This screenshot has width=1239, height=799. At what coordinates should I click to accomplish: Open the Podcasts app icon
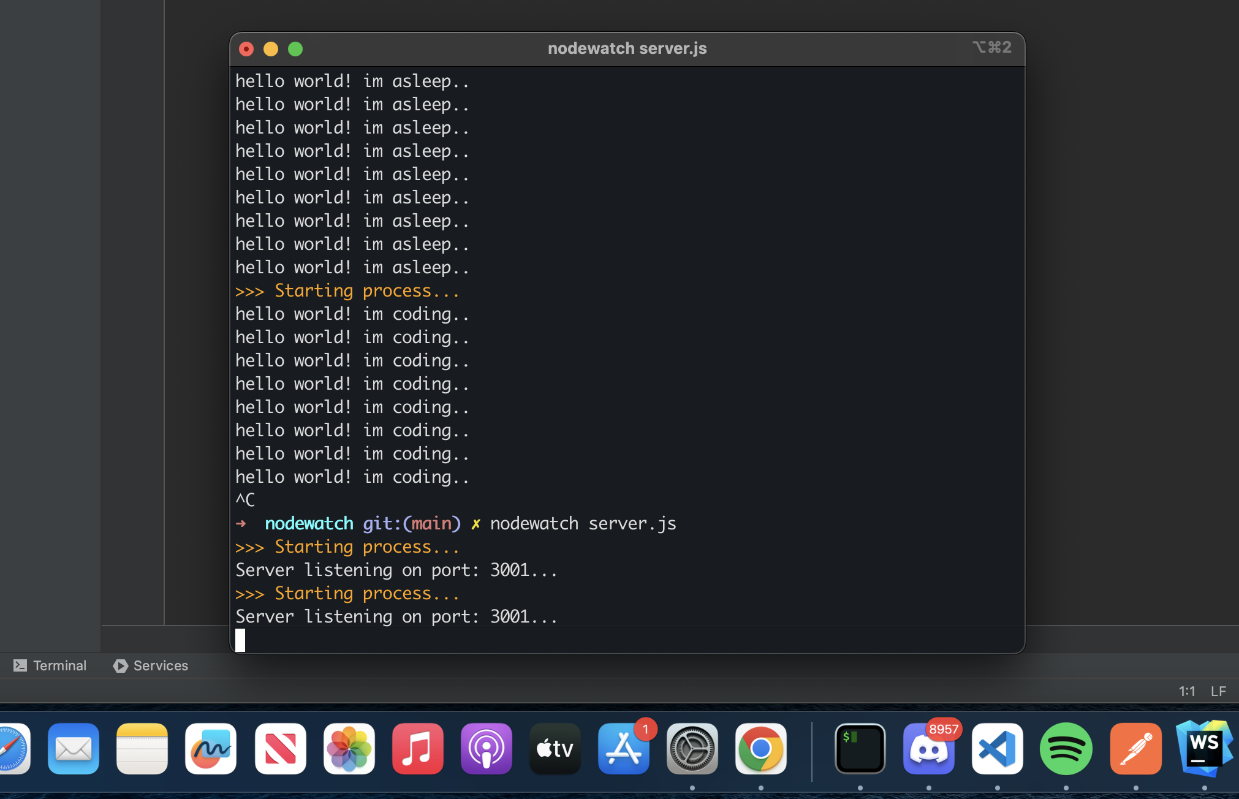(487, 749)
